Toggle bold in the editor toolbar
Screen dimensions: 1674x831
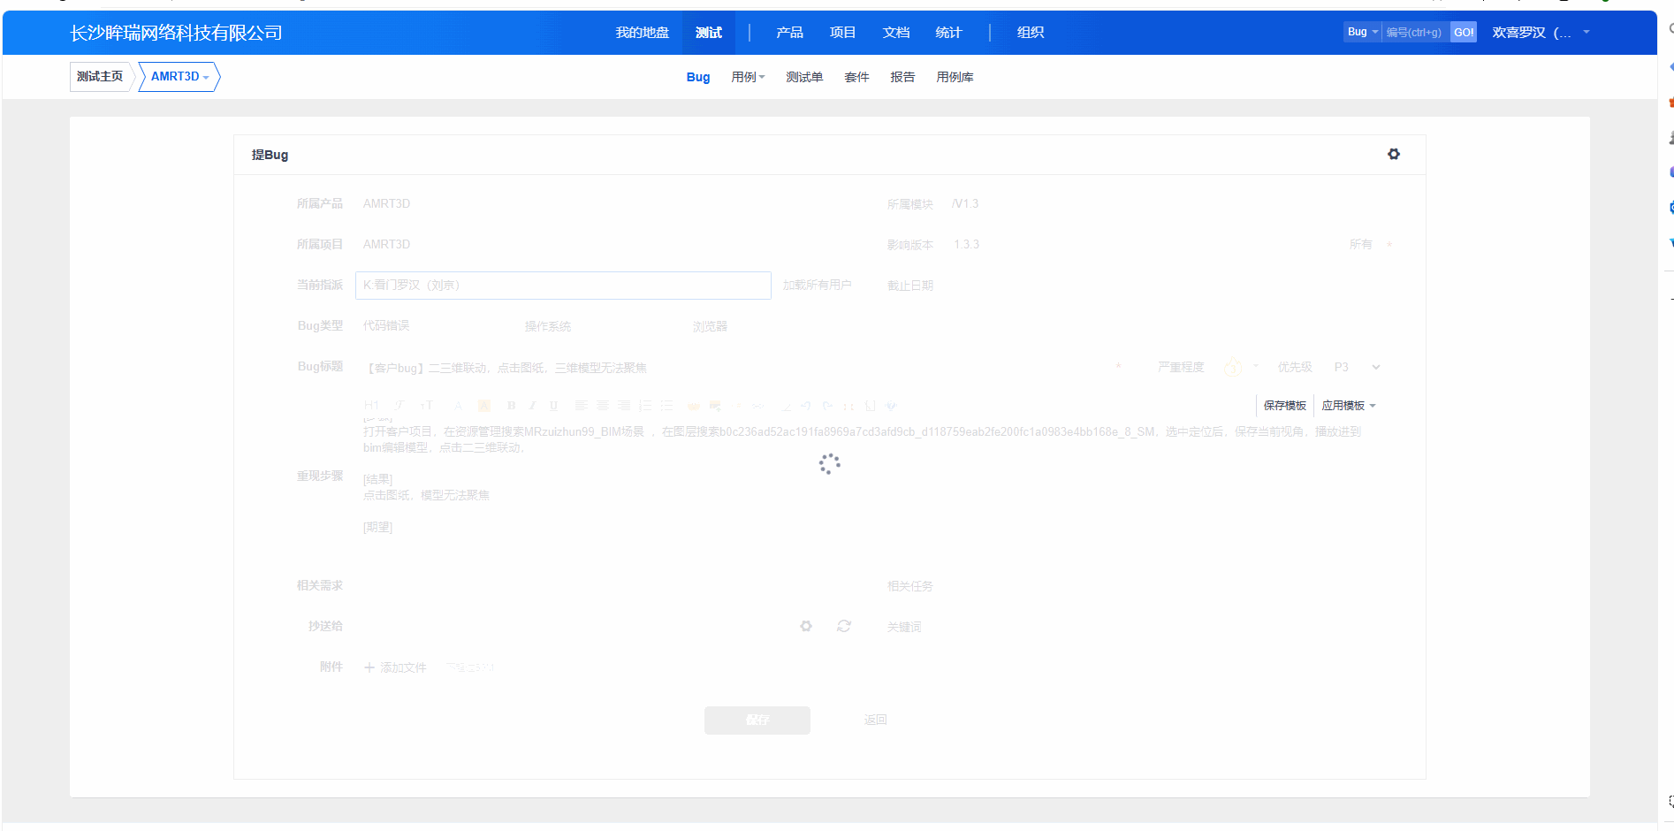pyautogui.click(x=511, y=406)
